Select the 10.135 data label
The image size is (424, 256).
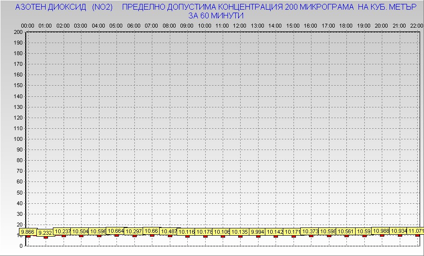click(x=240, y=232)
